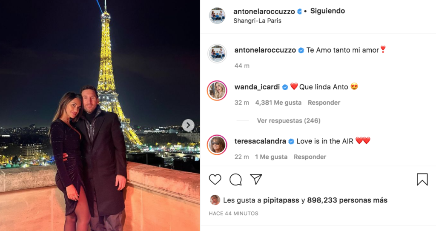View the 4,381 Me gusta likes
The width and height of the screenshot is (436, 231).
point(278,103)
